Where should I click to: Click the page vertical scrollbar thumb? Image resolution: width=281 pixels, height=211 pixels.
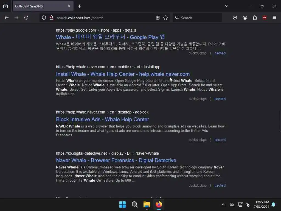pos(280,121)
